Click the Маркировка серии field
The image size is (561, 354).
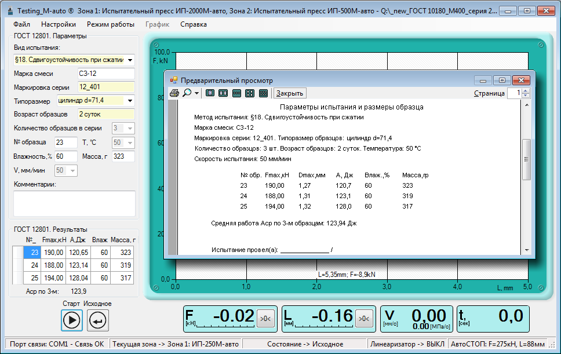click(x=106, y=87)
